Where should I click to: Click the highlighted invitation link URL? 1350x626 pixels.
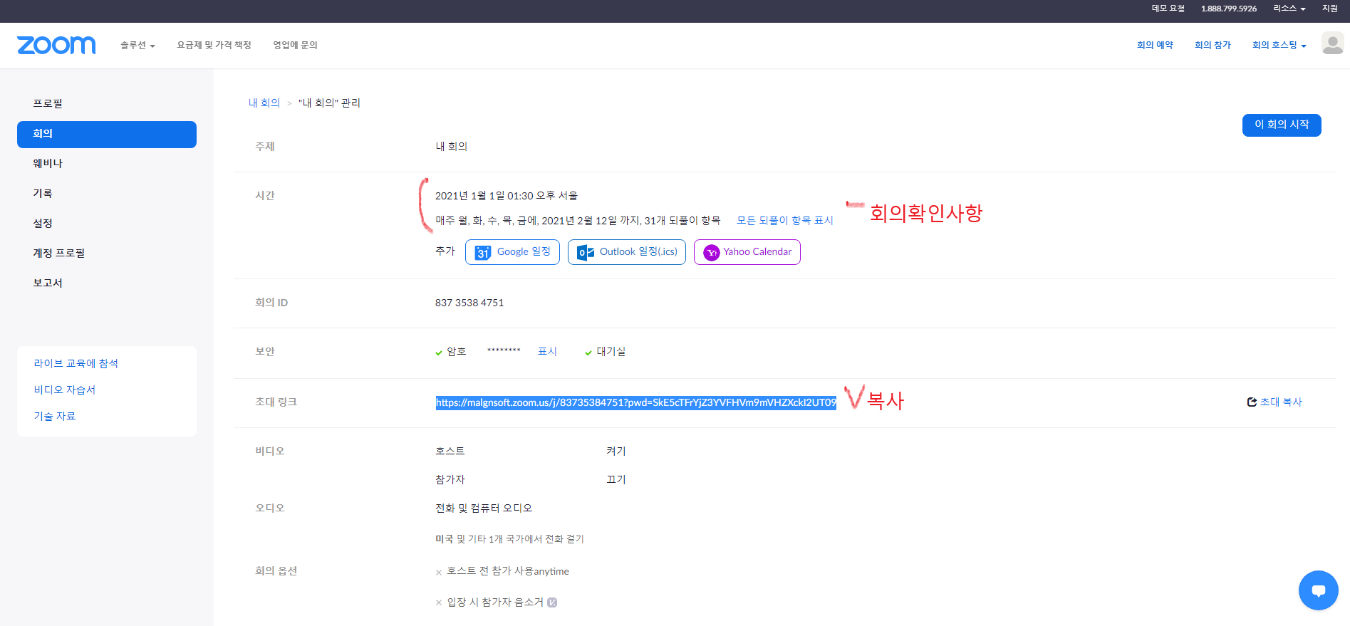click(635, 403)
